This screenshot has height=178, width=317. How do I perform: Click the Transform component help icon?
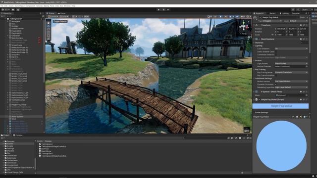(301, 25)
